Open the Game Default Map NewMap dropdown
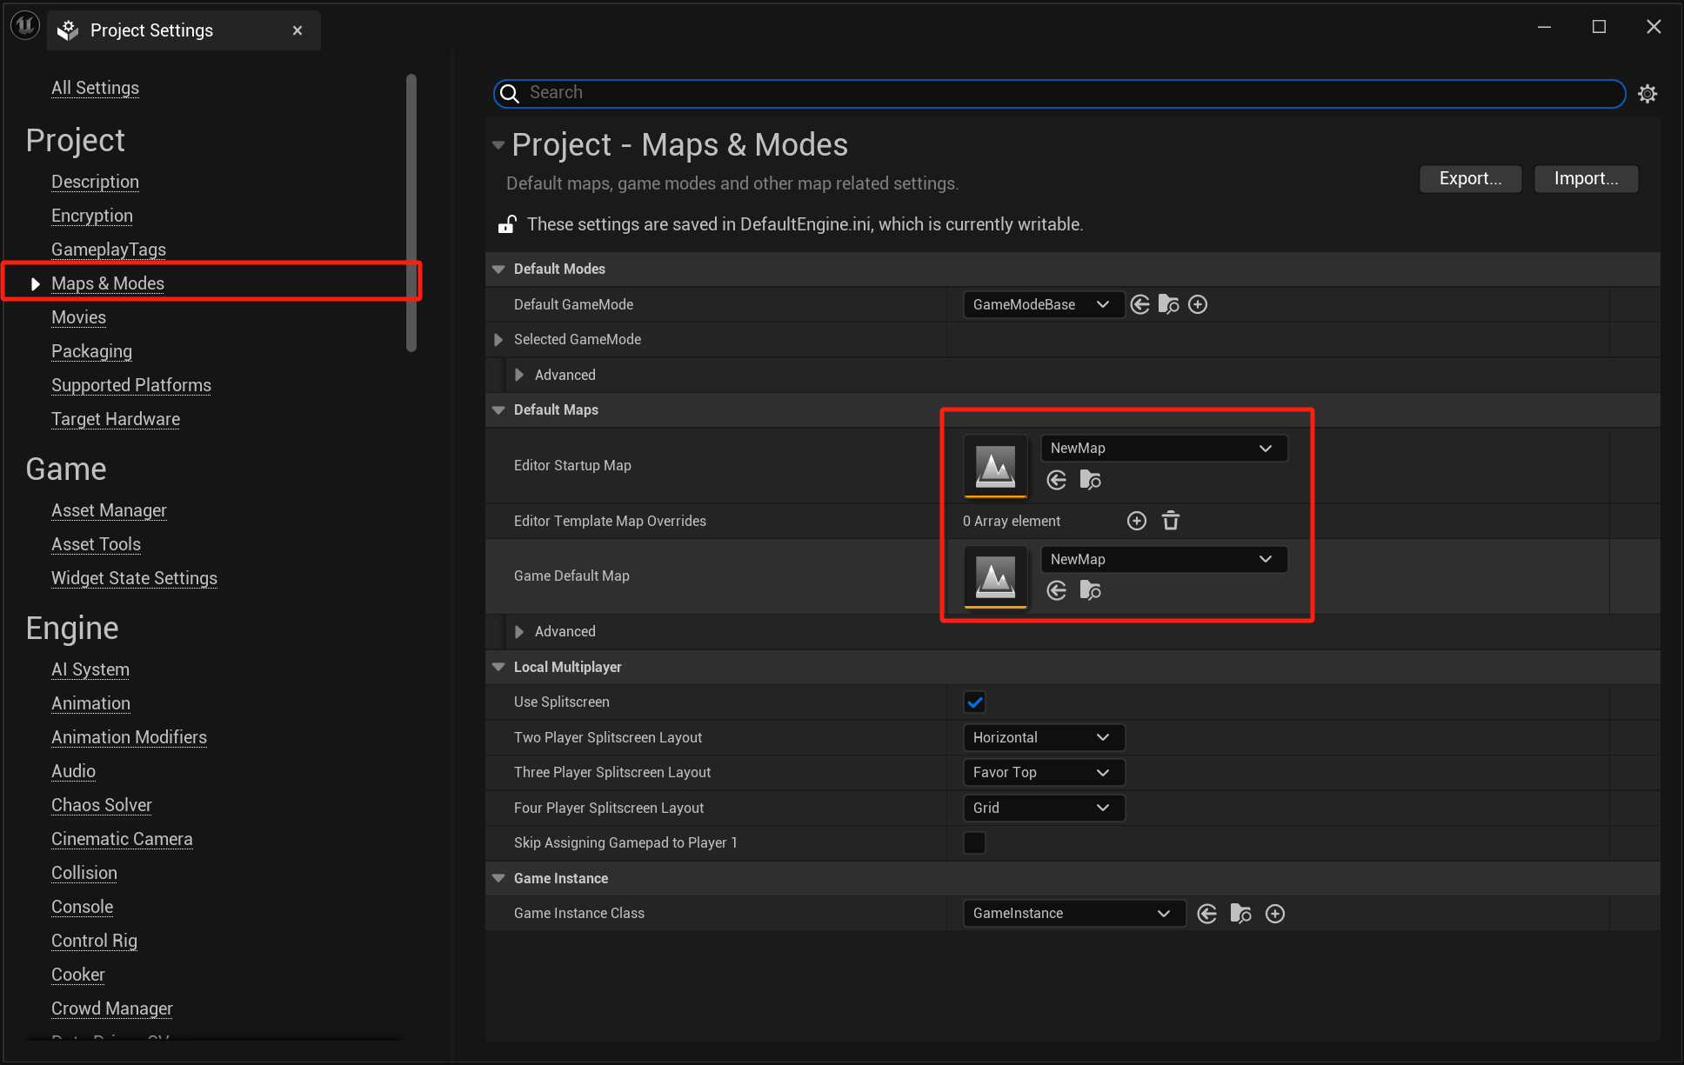Viewport: 1684px width, 1065px height. [x=1164, y=559]
